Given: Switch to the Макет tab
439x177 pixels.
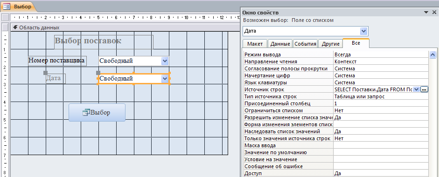Looking at the screenshot, I should coord(255,44).
